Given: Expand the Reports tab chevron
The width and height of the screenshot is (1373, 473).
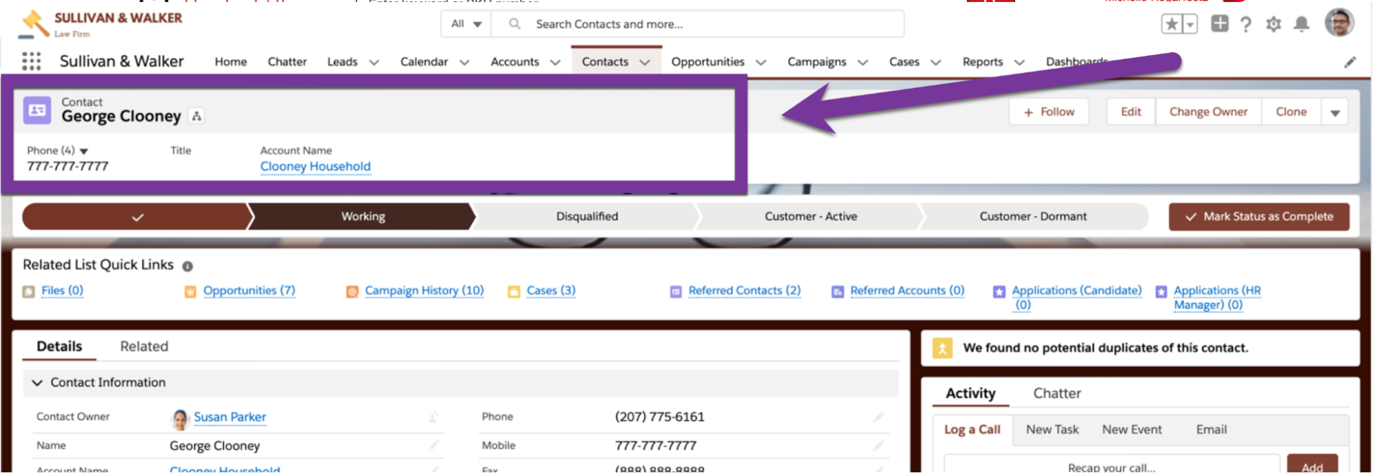Looking at the screenshot, I should click(x=1019, y=62).
